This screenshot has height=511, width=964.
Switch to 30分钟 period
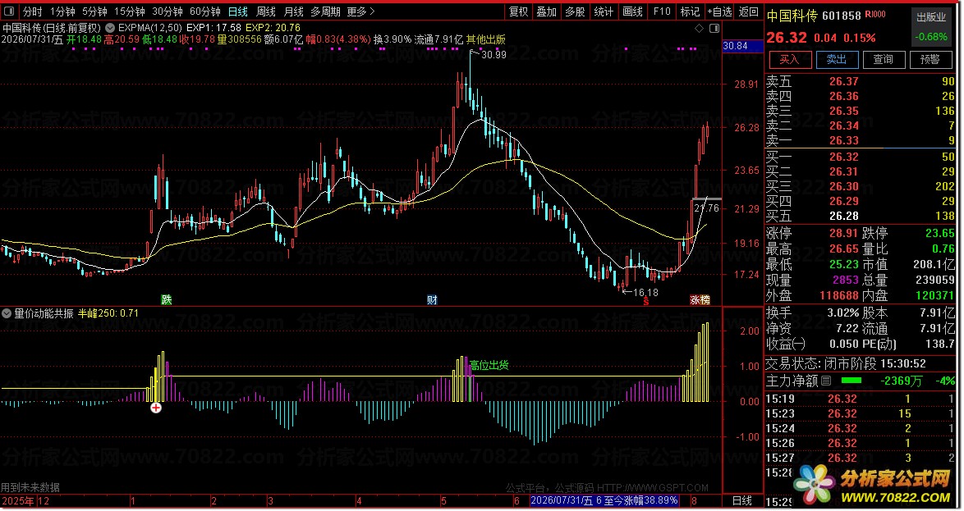point(168,11)
